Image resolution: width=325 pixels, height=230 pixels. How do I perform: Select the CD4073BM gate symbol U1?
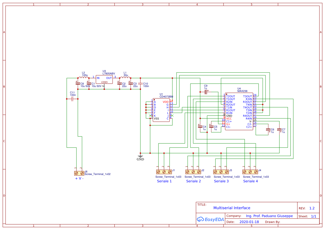161,110
